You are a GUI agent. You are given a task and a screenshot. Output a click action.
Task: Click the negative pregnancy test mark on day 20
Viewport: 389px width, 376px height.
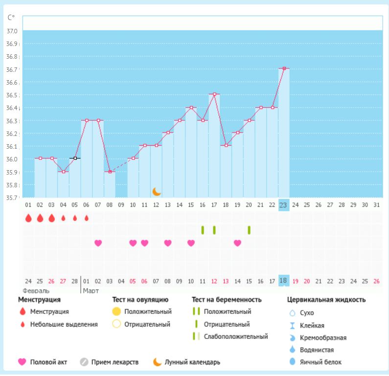click(x=249, y=230)
